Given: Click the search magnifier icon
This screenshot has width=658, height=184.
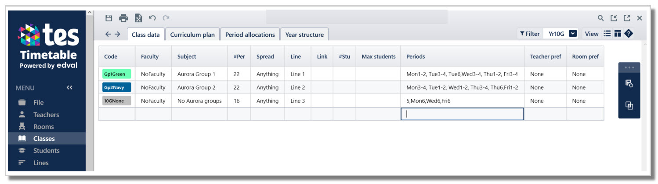Looking at the screenshot, I should click(600, 18).
